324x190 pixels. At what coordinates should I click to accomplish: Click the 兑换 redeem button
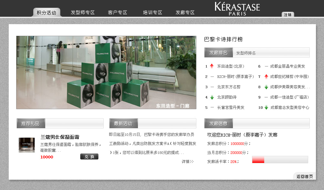[89, 157]
